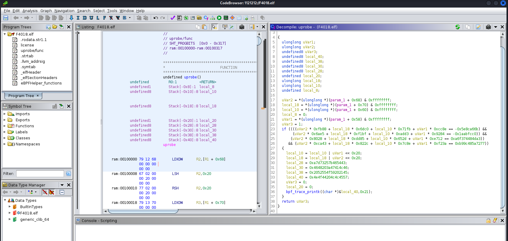Click the Listing horizontal scrollbar thumb
Viewport: 508px width, 241px height.
[x=143, y=211]
